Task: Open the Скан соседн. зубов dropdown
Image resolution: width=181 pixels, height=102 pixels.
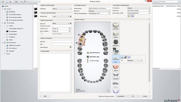Action: pyautogui.click(x=139, y=13)
